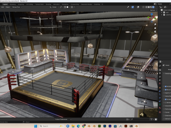Switch to the Sculpting workspace tab
The image size is (171, 128).
coord(21,4)
